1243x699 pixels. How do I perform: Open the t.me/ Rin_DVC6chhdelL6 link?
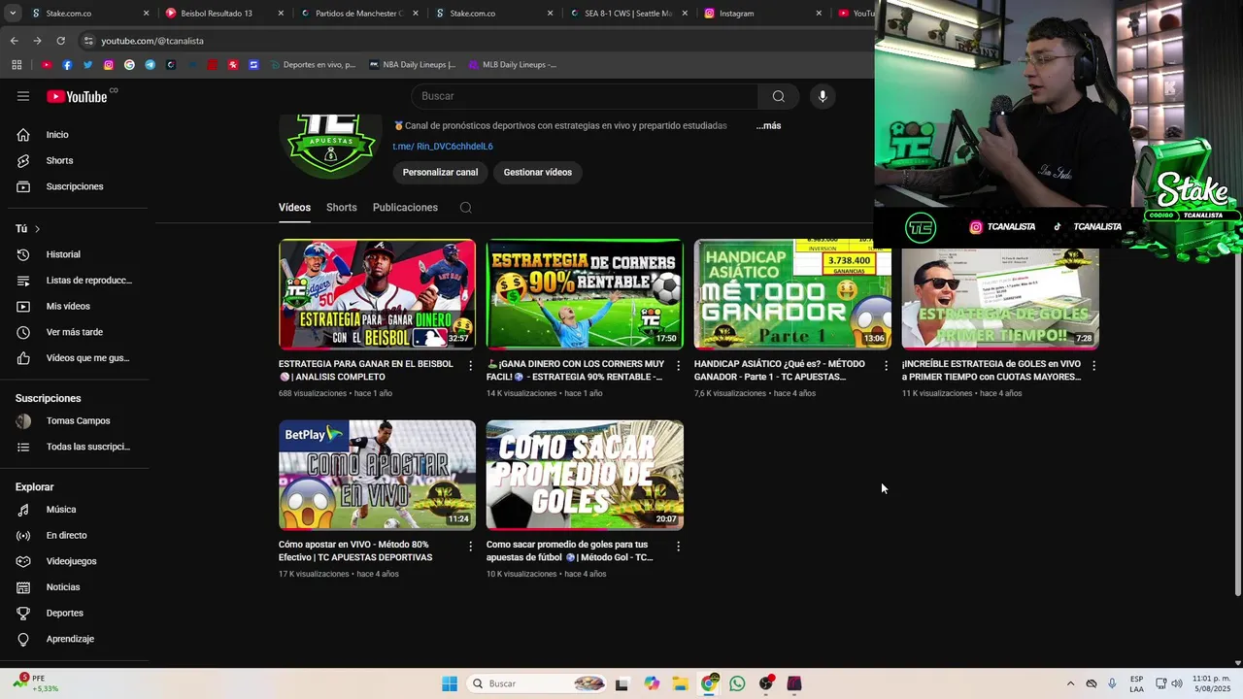(x=443, y=147)
